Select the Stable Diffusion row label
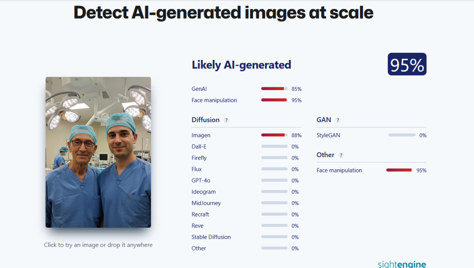474x268 pixels. (211, 237)
